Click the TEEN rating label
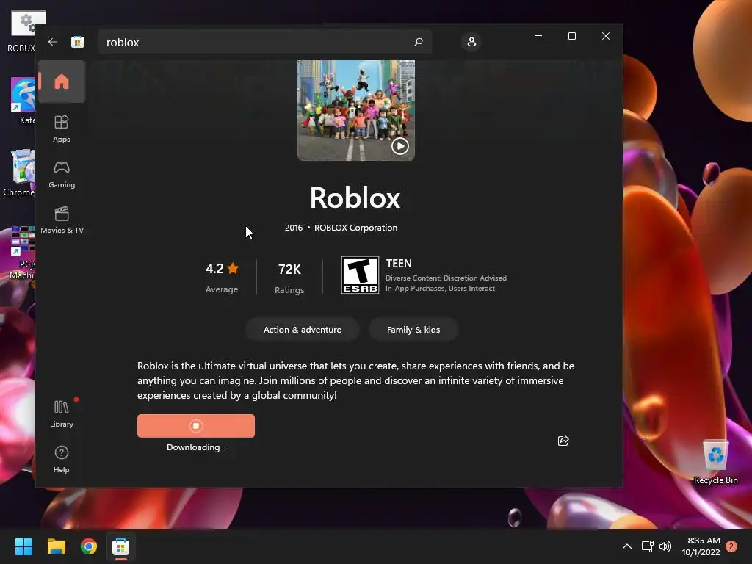 click(399, 264)
